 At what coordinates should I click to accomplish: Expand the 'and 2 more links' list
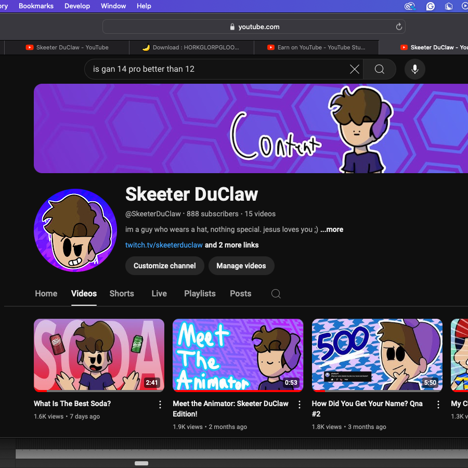pos(231,245)
